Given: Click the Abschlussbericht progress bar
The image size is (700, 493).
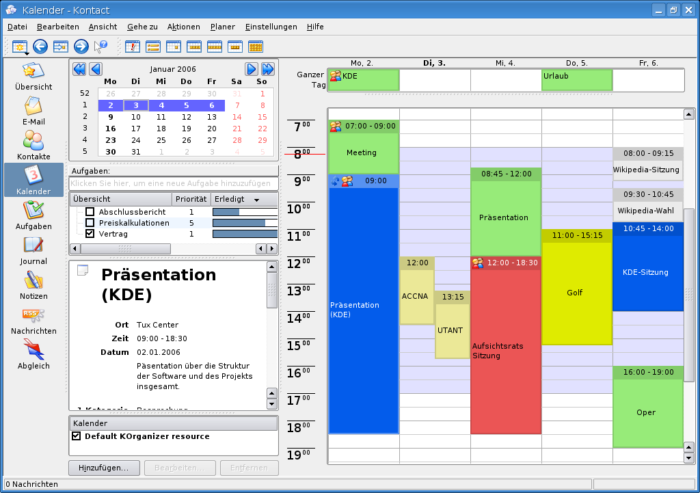Looking at the screenshot, I should pos(245,212).
